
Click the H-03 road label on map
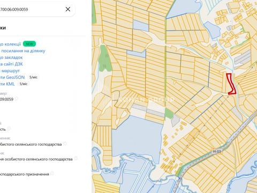click(217, 152)
